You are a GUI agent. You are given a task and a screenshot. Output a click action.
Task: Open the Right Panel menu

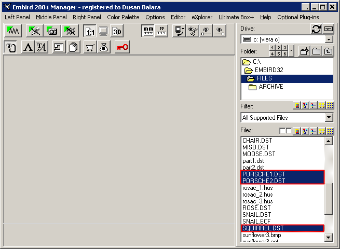point(87,17)
